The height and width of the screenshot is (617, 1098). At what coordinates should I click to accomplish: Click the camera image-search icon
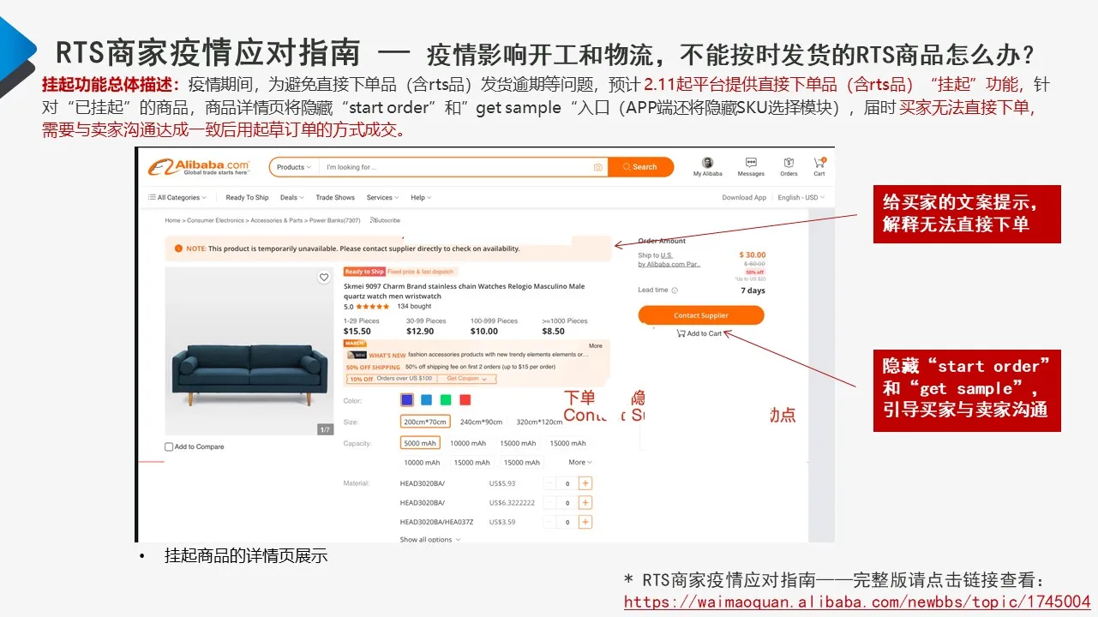point(597,167)
